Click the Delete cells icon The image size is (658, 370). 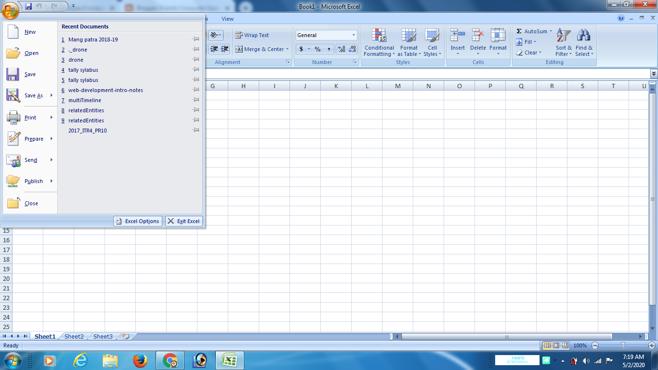tap(478, 35)
